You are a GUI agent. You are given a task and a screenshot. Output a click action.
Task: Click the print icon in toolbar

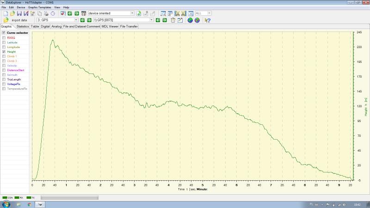coord(46,13)
